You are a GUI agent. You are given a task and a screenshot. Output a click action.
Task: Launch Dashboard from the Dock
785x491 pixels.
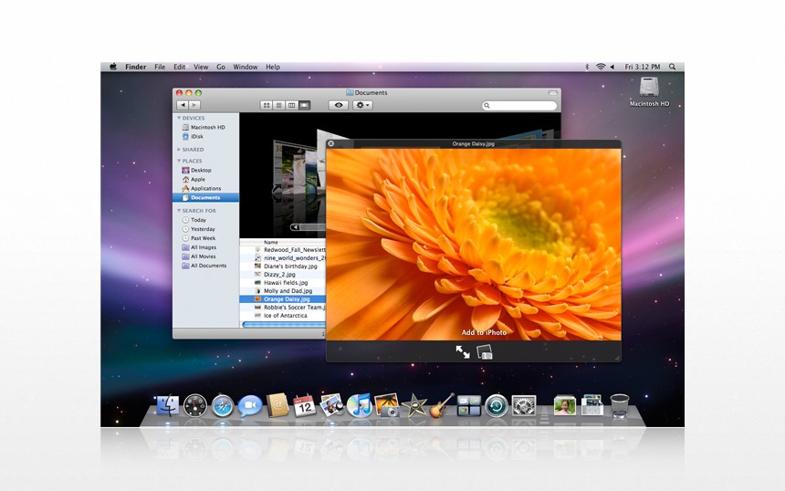pyautogui.click(x=195, y=406)
